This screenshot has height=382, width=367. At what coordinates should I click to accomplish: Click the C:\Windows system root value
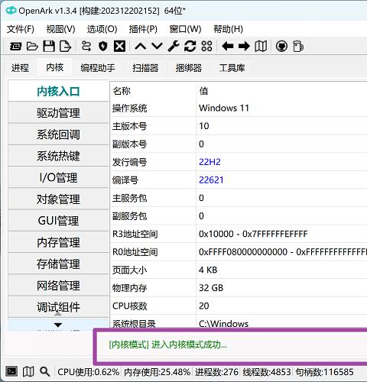[x=223, y=324]
